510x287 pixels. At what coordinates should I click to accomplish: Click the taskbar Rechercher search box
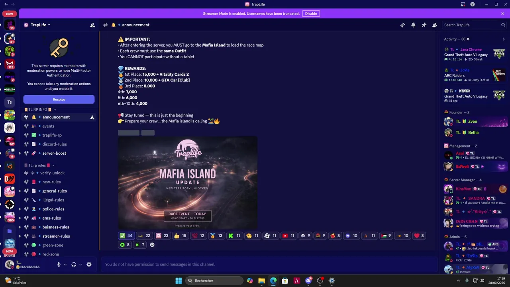point(215,281)
